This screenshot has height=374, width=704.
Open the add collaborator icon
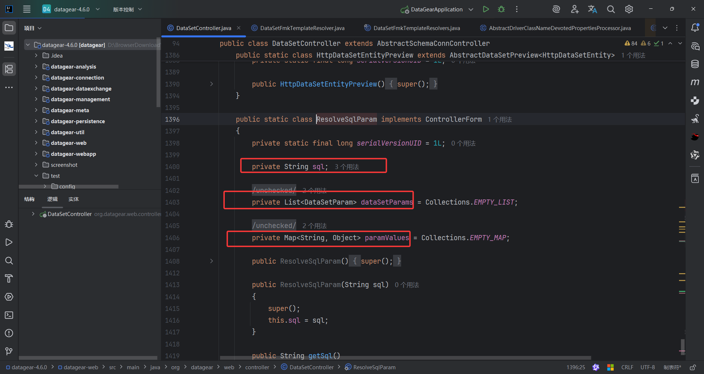[575, 9]
